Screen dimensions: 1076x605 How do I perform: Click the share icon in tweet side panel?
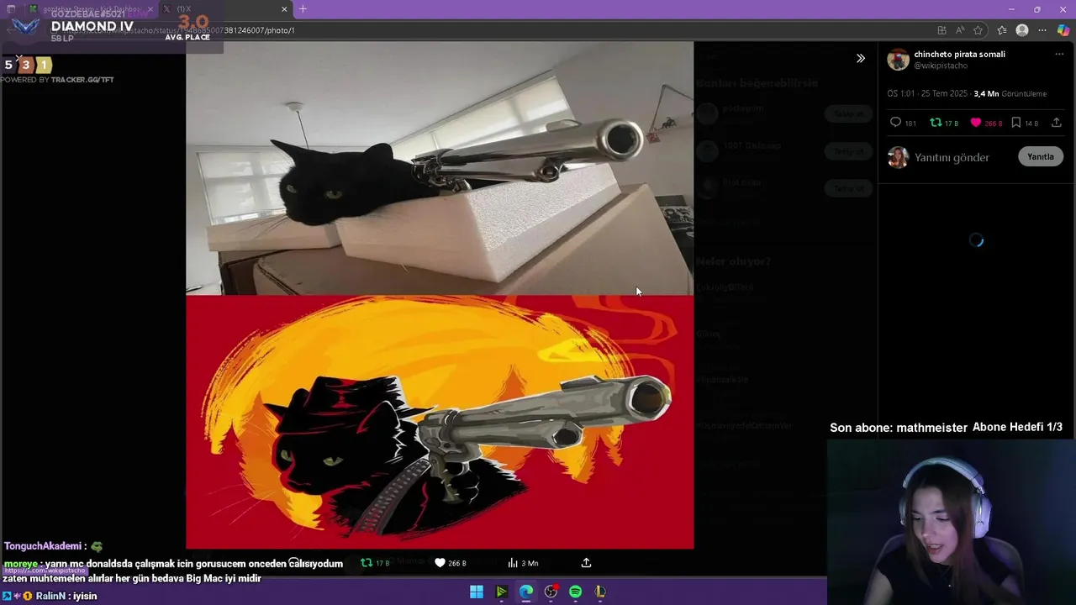[x=1057, y=123]
